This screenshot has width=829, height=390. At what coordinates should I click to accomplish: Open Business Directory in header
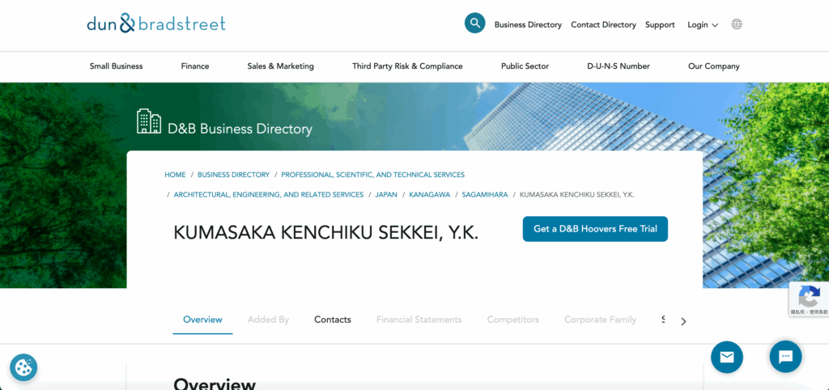click(x=528, y=25)
